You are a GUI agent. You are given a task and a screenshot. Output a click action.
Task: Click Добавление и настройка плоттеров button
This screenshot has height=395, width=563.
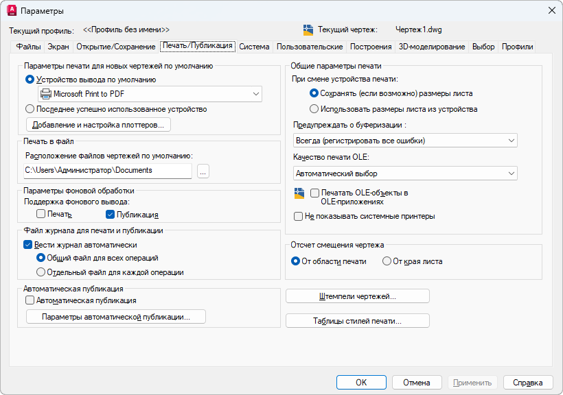click(98, 125)
